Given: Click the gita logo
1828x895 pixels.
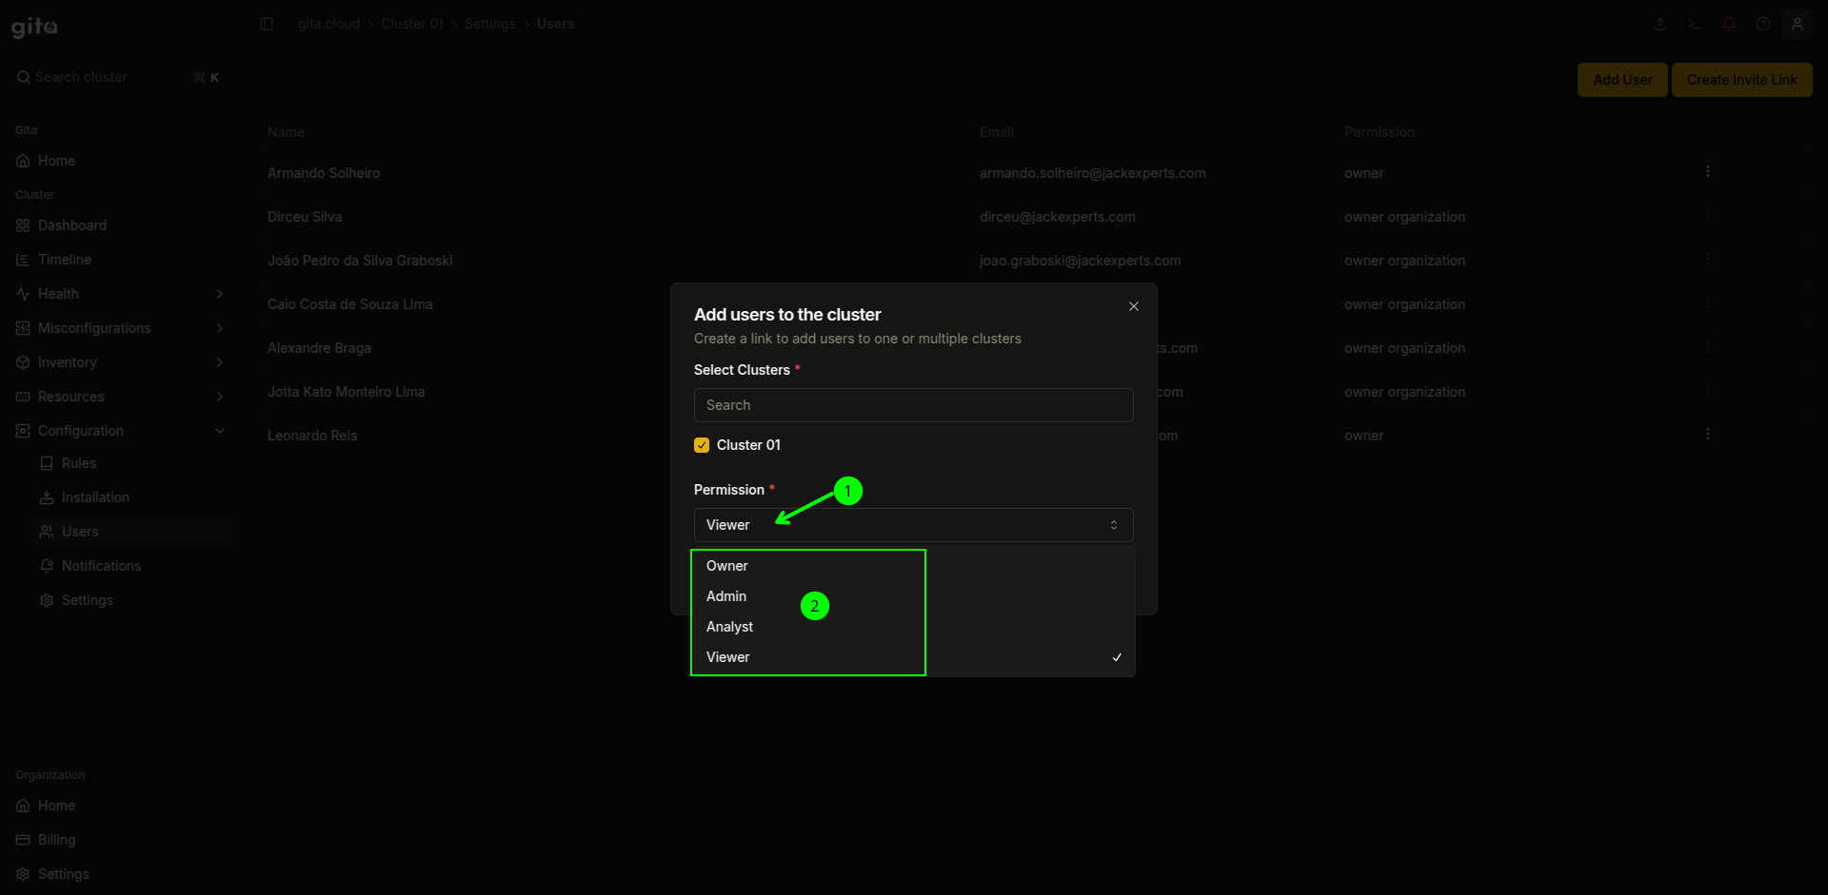Looking at the screenshot, I should 34,27.
